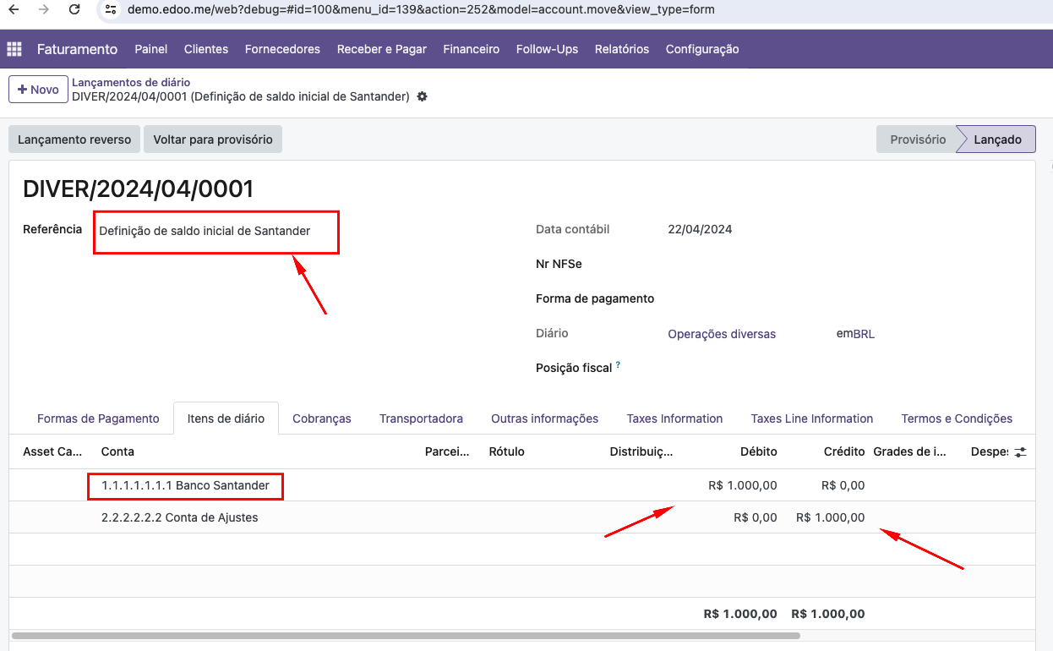1053x651 pixels.
Task: Click the Nr NFSe field label
Action: point(559,264)
